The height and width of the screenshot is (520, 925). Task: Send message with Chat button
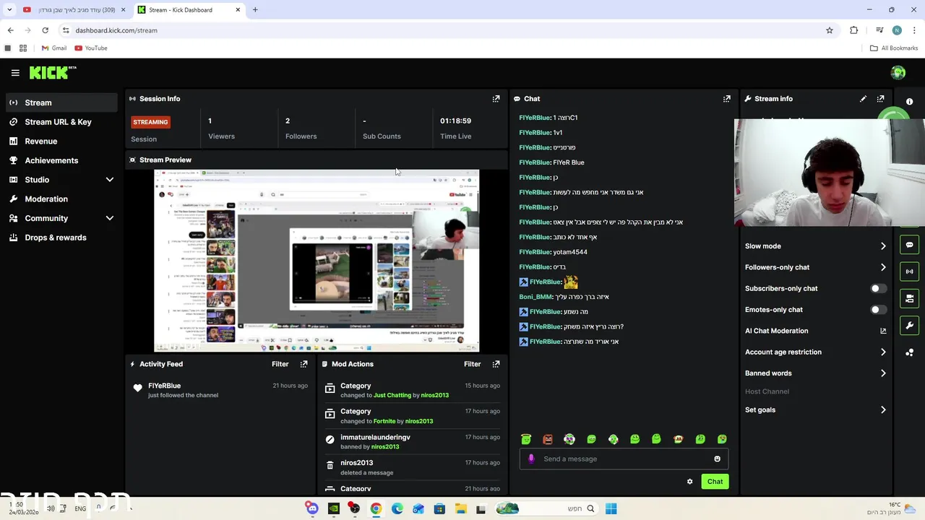pyautogui.click(x=715, y=482)
